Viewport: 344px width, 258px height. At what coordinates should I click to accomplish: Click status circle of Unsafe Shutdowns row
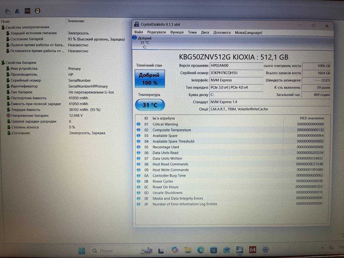click(x=138, y=193)
